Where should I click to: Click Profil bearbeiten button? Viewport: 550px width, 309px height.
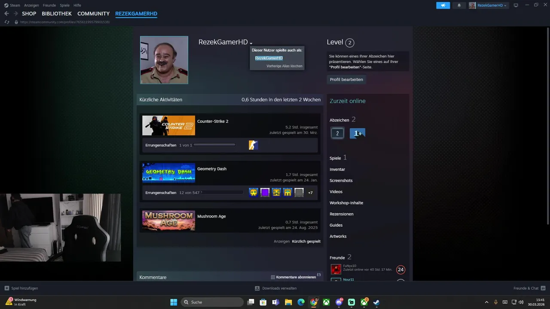[346, 79]
